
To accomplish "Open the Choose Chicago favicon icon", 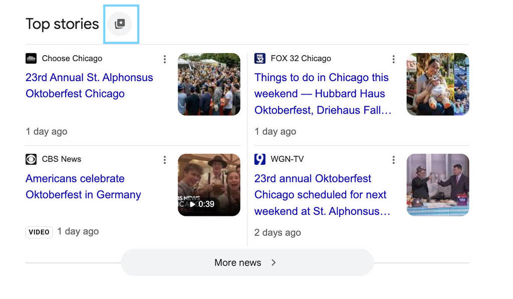I will 31,59.
